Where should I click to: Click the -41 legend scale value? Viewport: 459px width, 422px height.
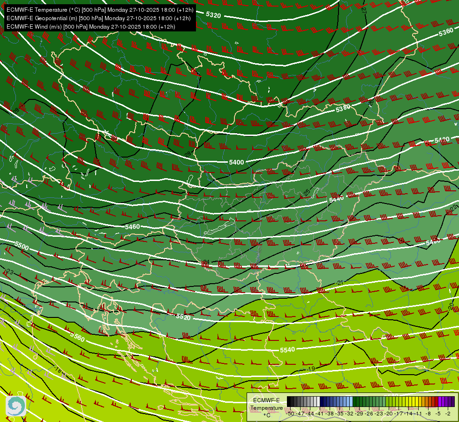click(319, 414)
